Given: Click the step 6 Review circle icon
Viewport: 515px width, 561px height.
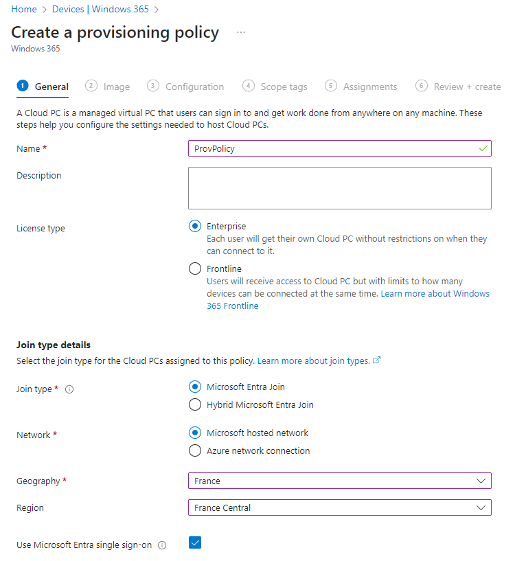Looking at the screenshot, I should (422, 86).
